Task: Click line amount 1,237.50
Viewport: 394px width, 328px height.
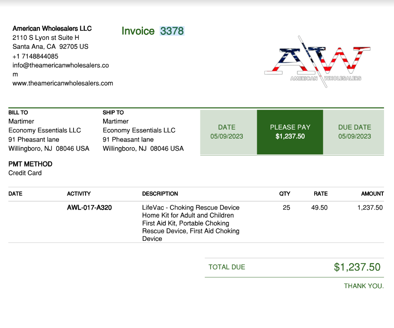Action: tap(370, 208)
